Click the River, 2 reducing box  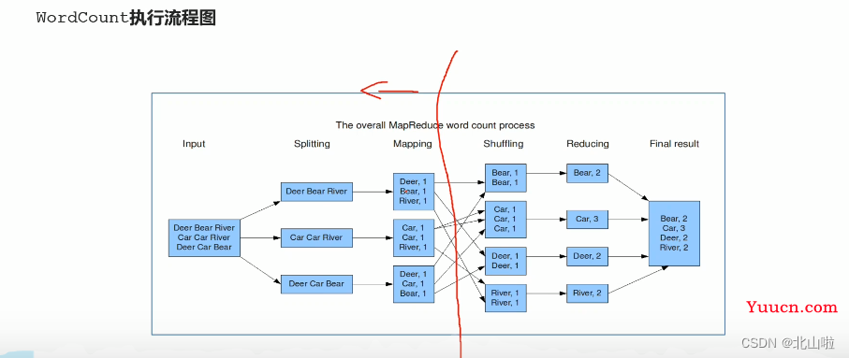pos(587,294)
